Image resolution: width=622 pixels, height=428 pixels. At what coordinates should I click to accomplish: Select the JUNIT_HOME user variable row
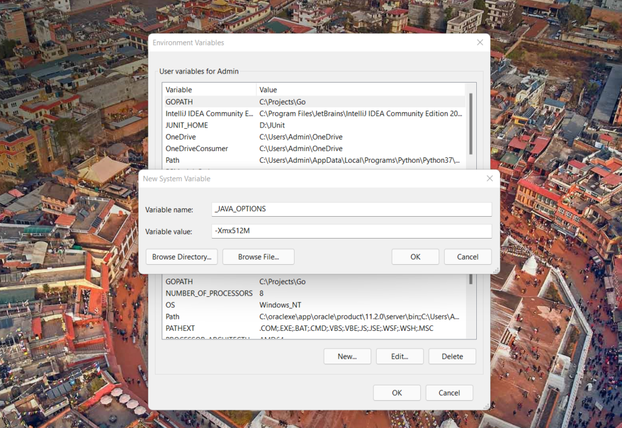(186, 125)
